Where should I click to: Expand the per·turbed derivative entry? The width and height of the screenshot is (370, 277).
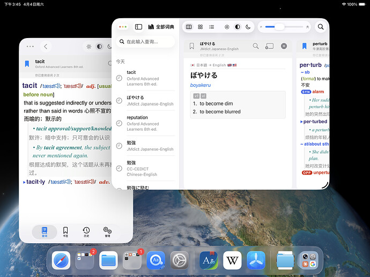(x=301, y=122)
